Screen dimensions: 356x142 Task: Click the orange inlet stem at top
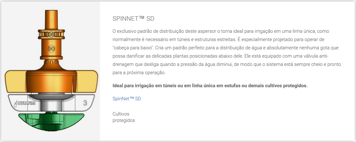coord(51,19)
